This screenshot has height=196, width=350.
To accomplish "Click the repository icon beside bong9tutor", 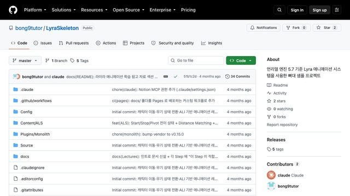I will coord(11,28).
